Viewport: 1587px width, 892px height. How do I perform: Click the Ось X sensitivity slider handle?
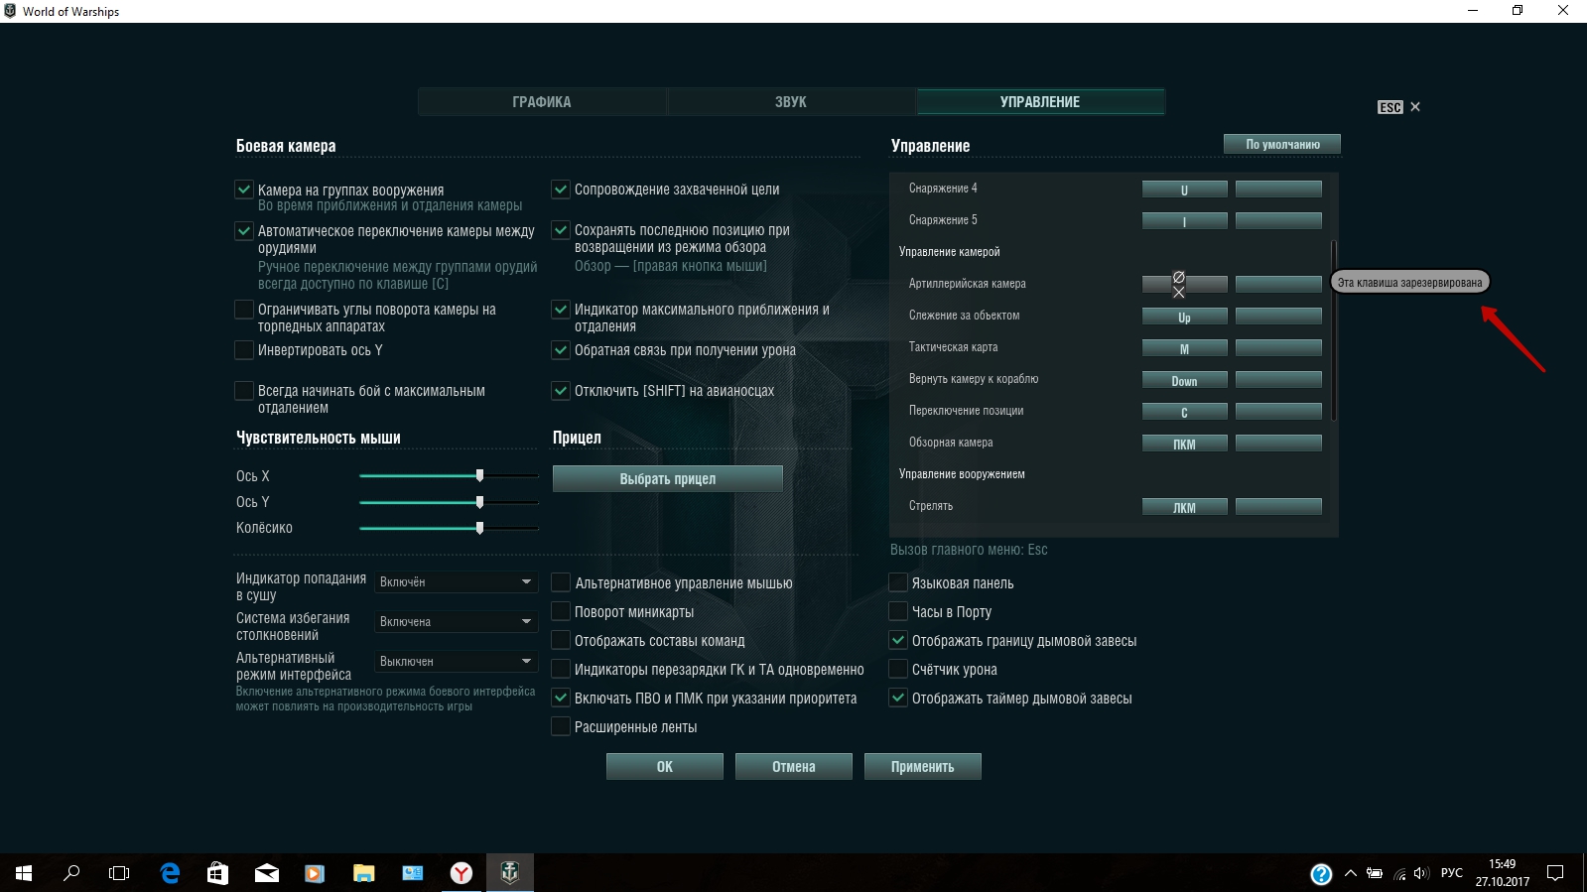click(x=479, y=476)
